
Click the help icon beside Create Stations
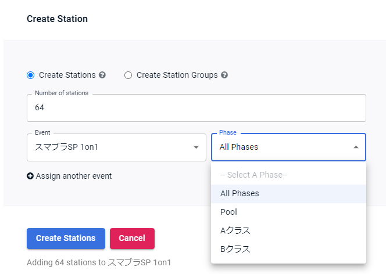click(x=102, y=75)
